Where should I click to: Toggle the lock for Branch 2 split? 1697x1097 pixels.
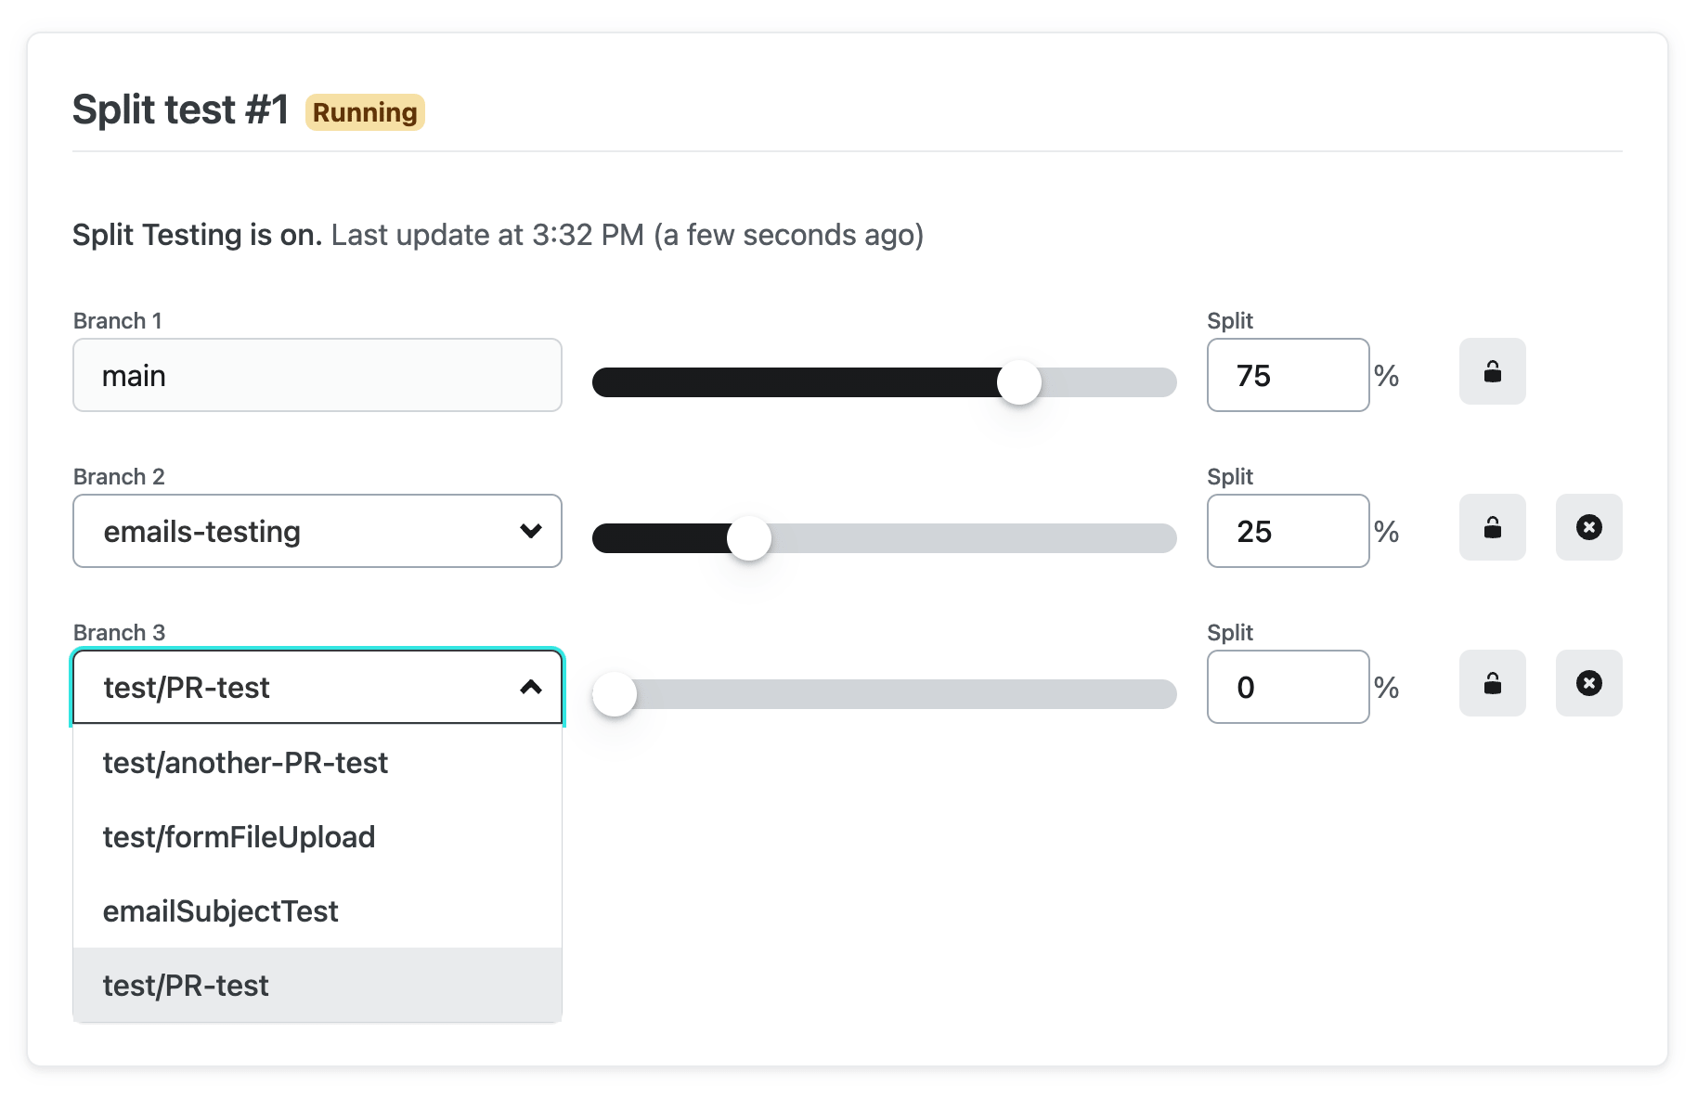1492,528
